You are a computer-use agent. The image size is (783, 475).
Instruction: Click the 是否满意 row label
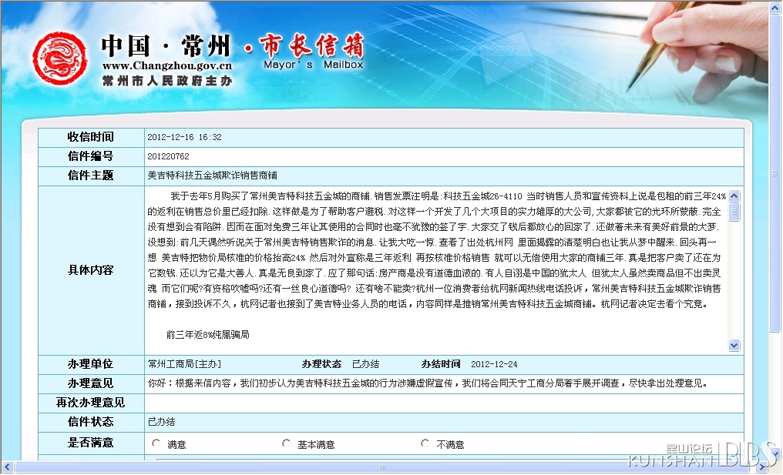coord(91,443)
